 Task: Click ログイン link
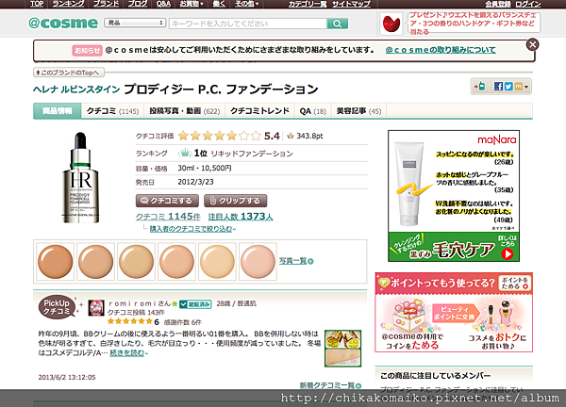click(x=528, y=4)
